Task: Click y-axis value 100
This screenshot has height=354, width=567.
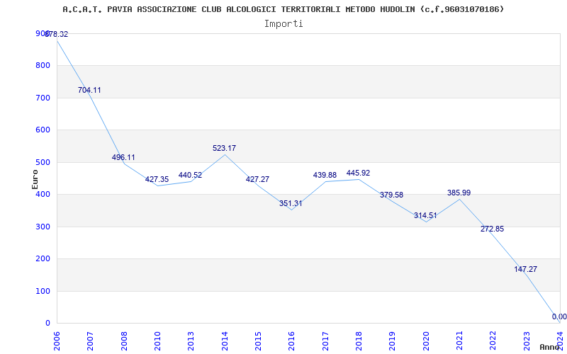Action: pyautogui.click(x=43, y=291)
